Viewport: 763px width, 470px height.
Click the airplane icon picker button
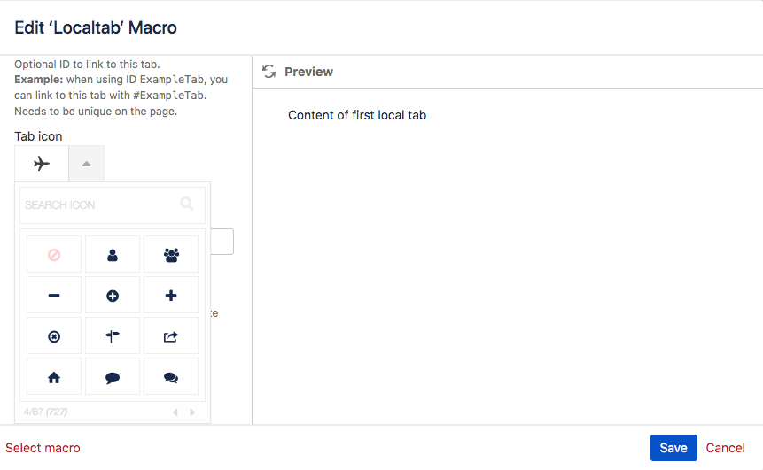pos(42,164)
